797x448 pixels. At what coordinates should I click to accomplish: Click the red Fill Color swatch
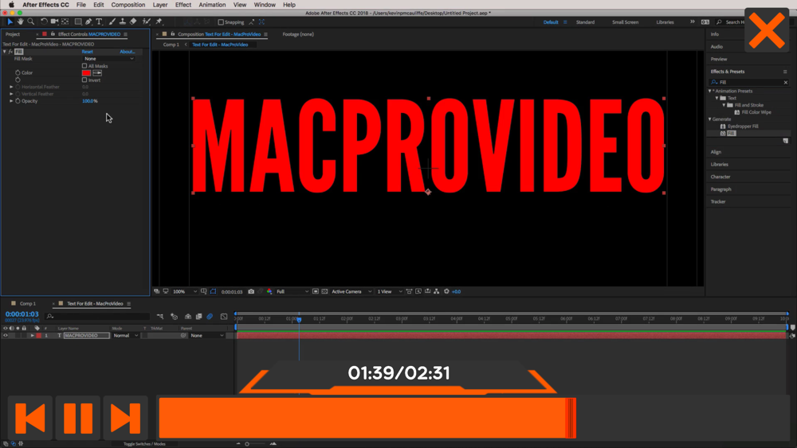86,73
